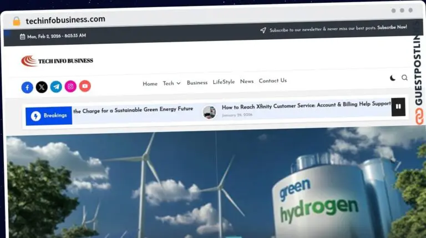Open the Business menu item
This screenshot has height=238, width=426.
tap(197, 83)
